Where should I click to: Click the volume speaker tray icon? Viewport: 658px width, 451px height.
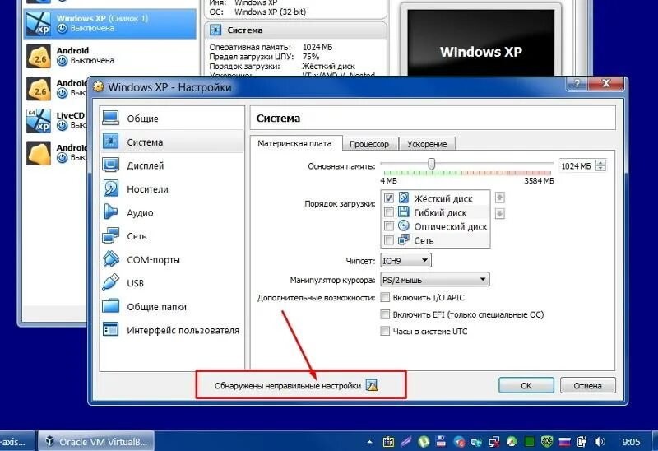[x=600, y=442]
